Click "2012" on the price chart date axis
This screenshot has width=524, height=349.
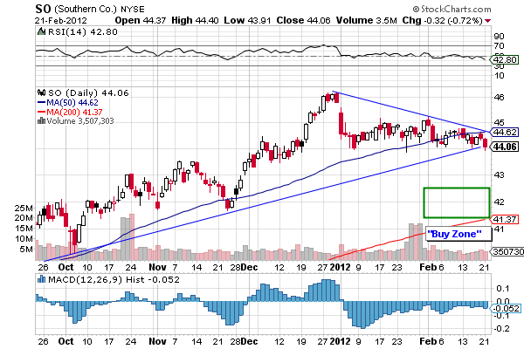(x=340, y=267)
